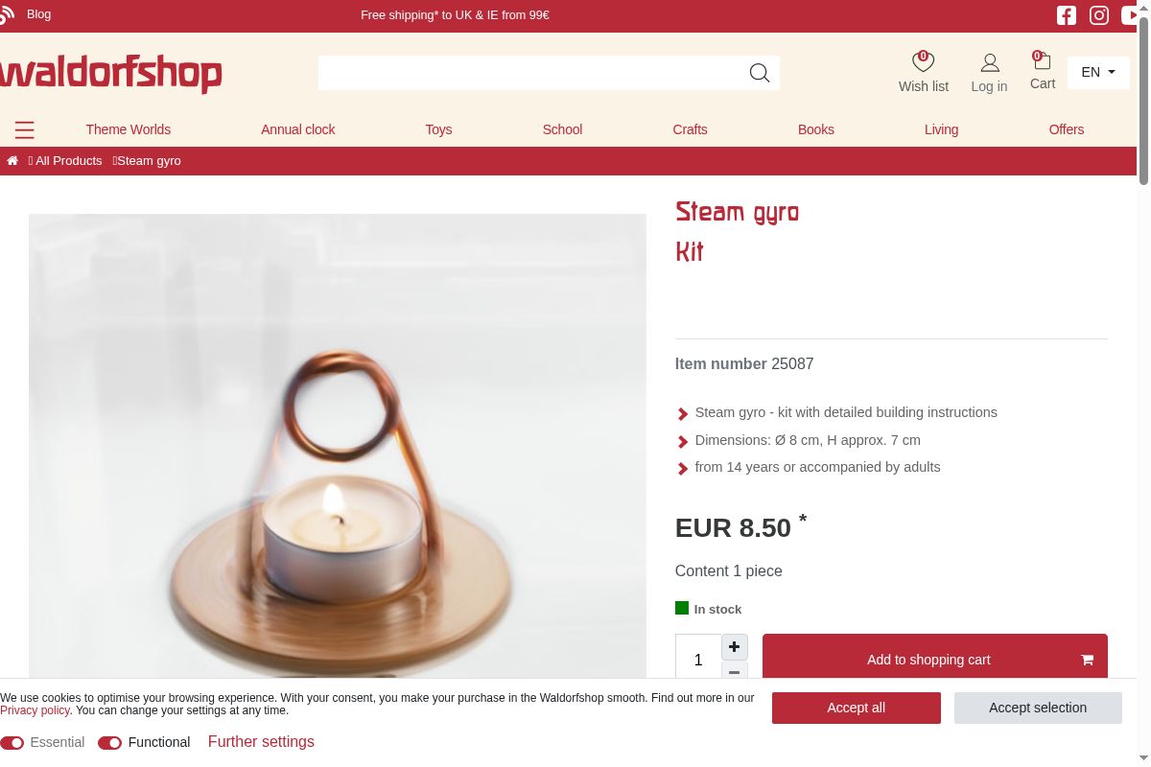Expand the EN language dropdown
The width and height of the screenshot is (1151, 767).
coord(1098,72)
